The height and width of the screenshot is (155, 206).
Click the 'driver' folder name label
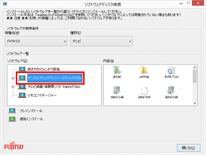pos(117,77)
